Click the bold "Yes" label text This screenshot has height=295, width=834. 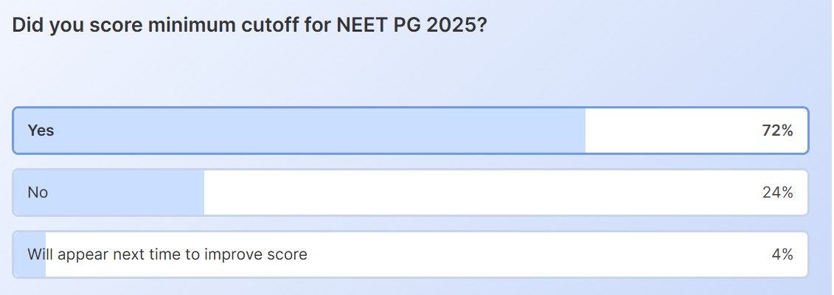coord(41,131)
